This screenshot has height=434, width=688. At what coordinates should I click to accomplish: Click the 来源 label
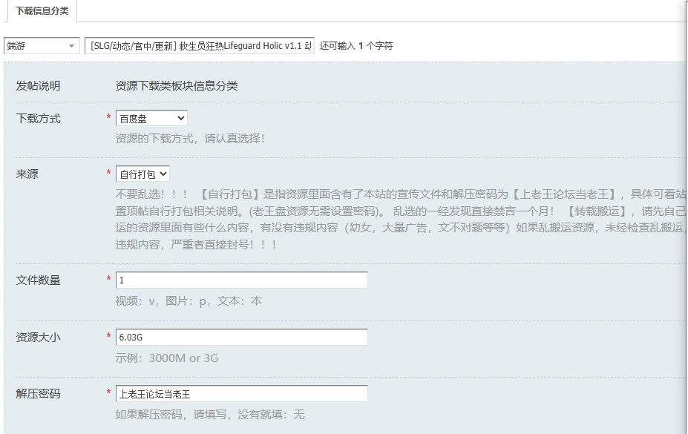(27, 174)
